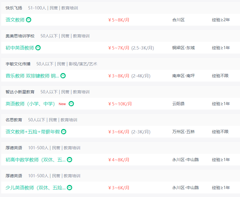Screen dimensions: 240x197
Task: Open chat icon beside 英语教师(小学、中学) job
Action: click(71, 104)
